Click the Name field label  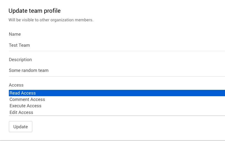tap(15, 34)
